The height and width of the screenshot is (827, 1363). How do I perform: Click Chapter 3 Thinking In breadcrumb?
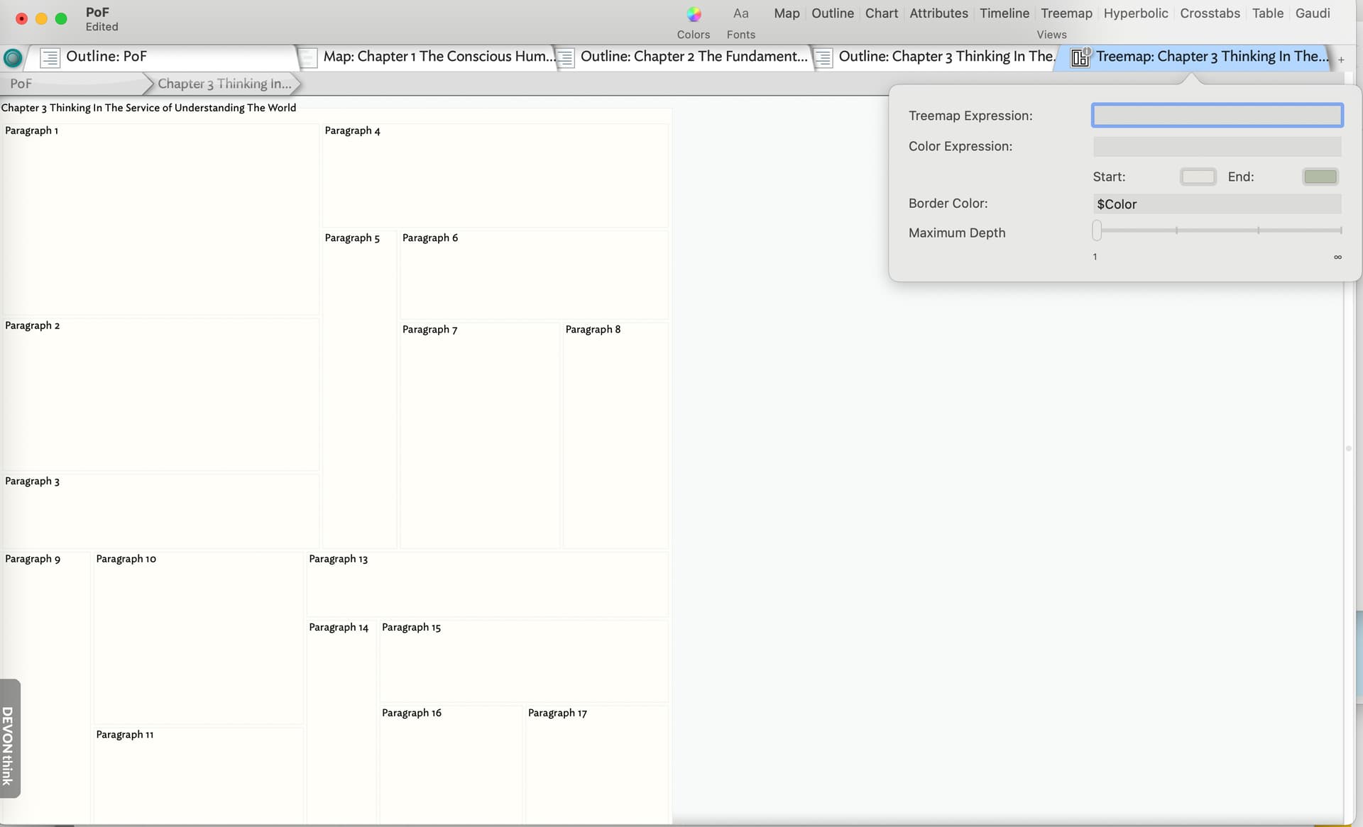(224, 84)
